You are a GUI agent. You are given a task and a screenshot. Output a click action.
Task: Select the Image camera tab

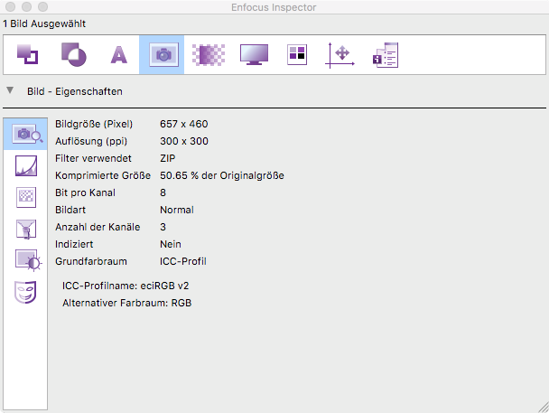163,55
